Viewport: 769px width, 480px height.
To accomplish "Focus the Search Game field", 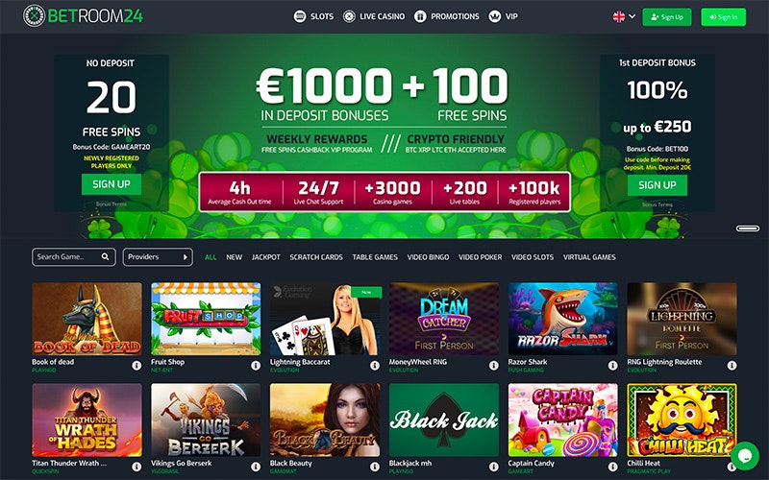I will [x=74, y=257].
